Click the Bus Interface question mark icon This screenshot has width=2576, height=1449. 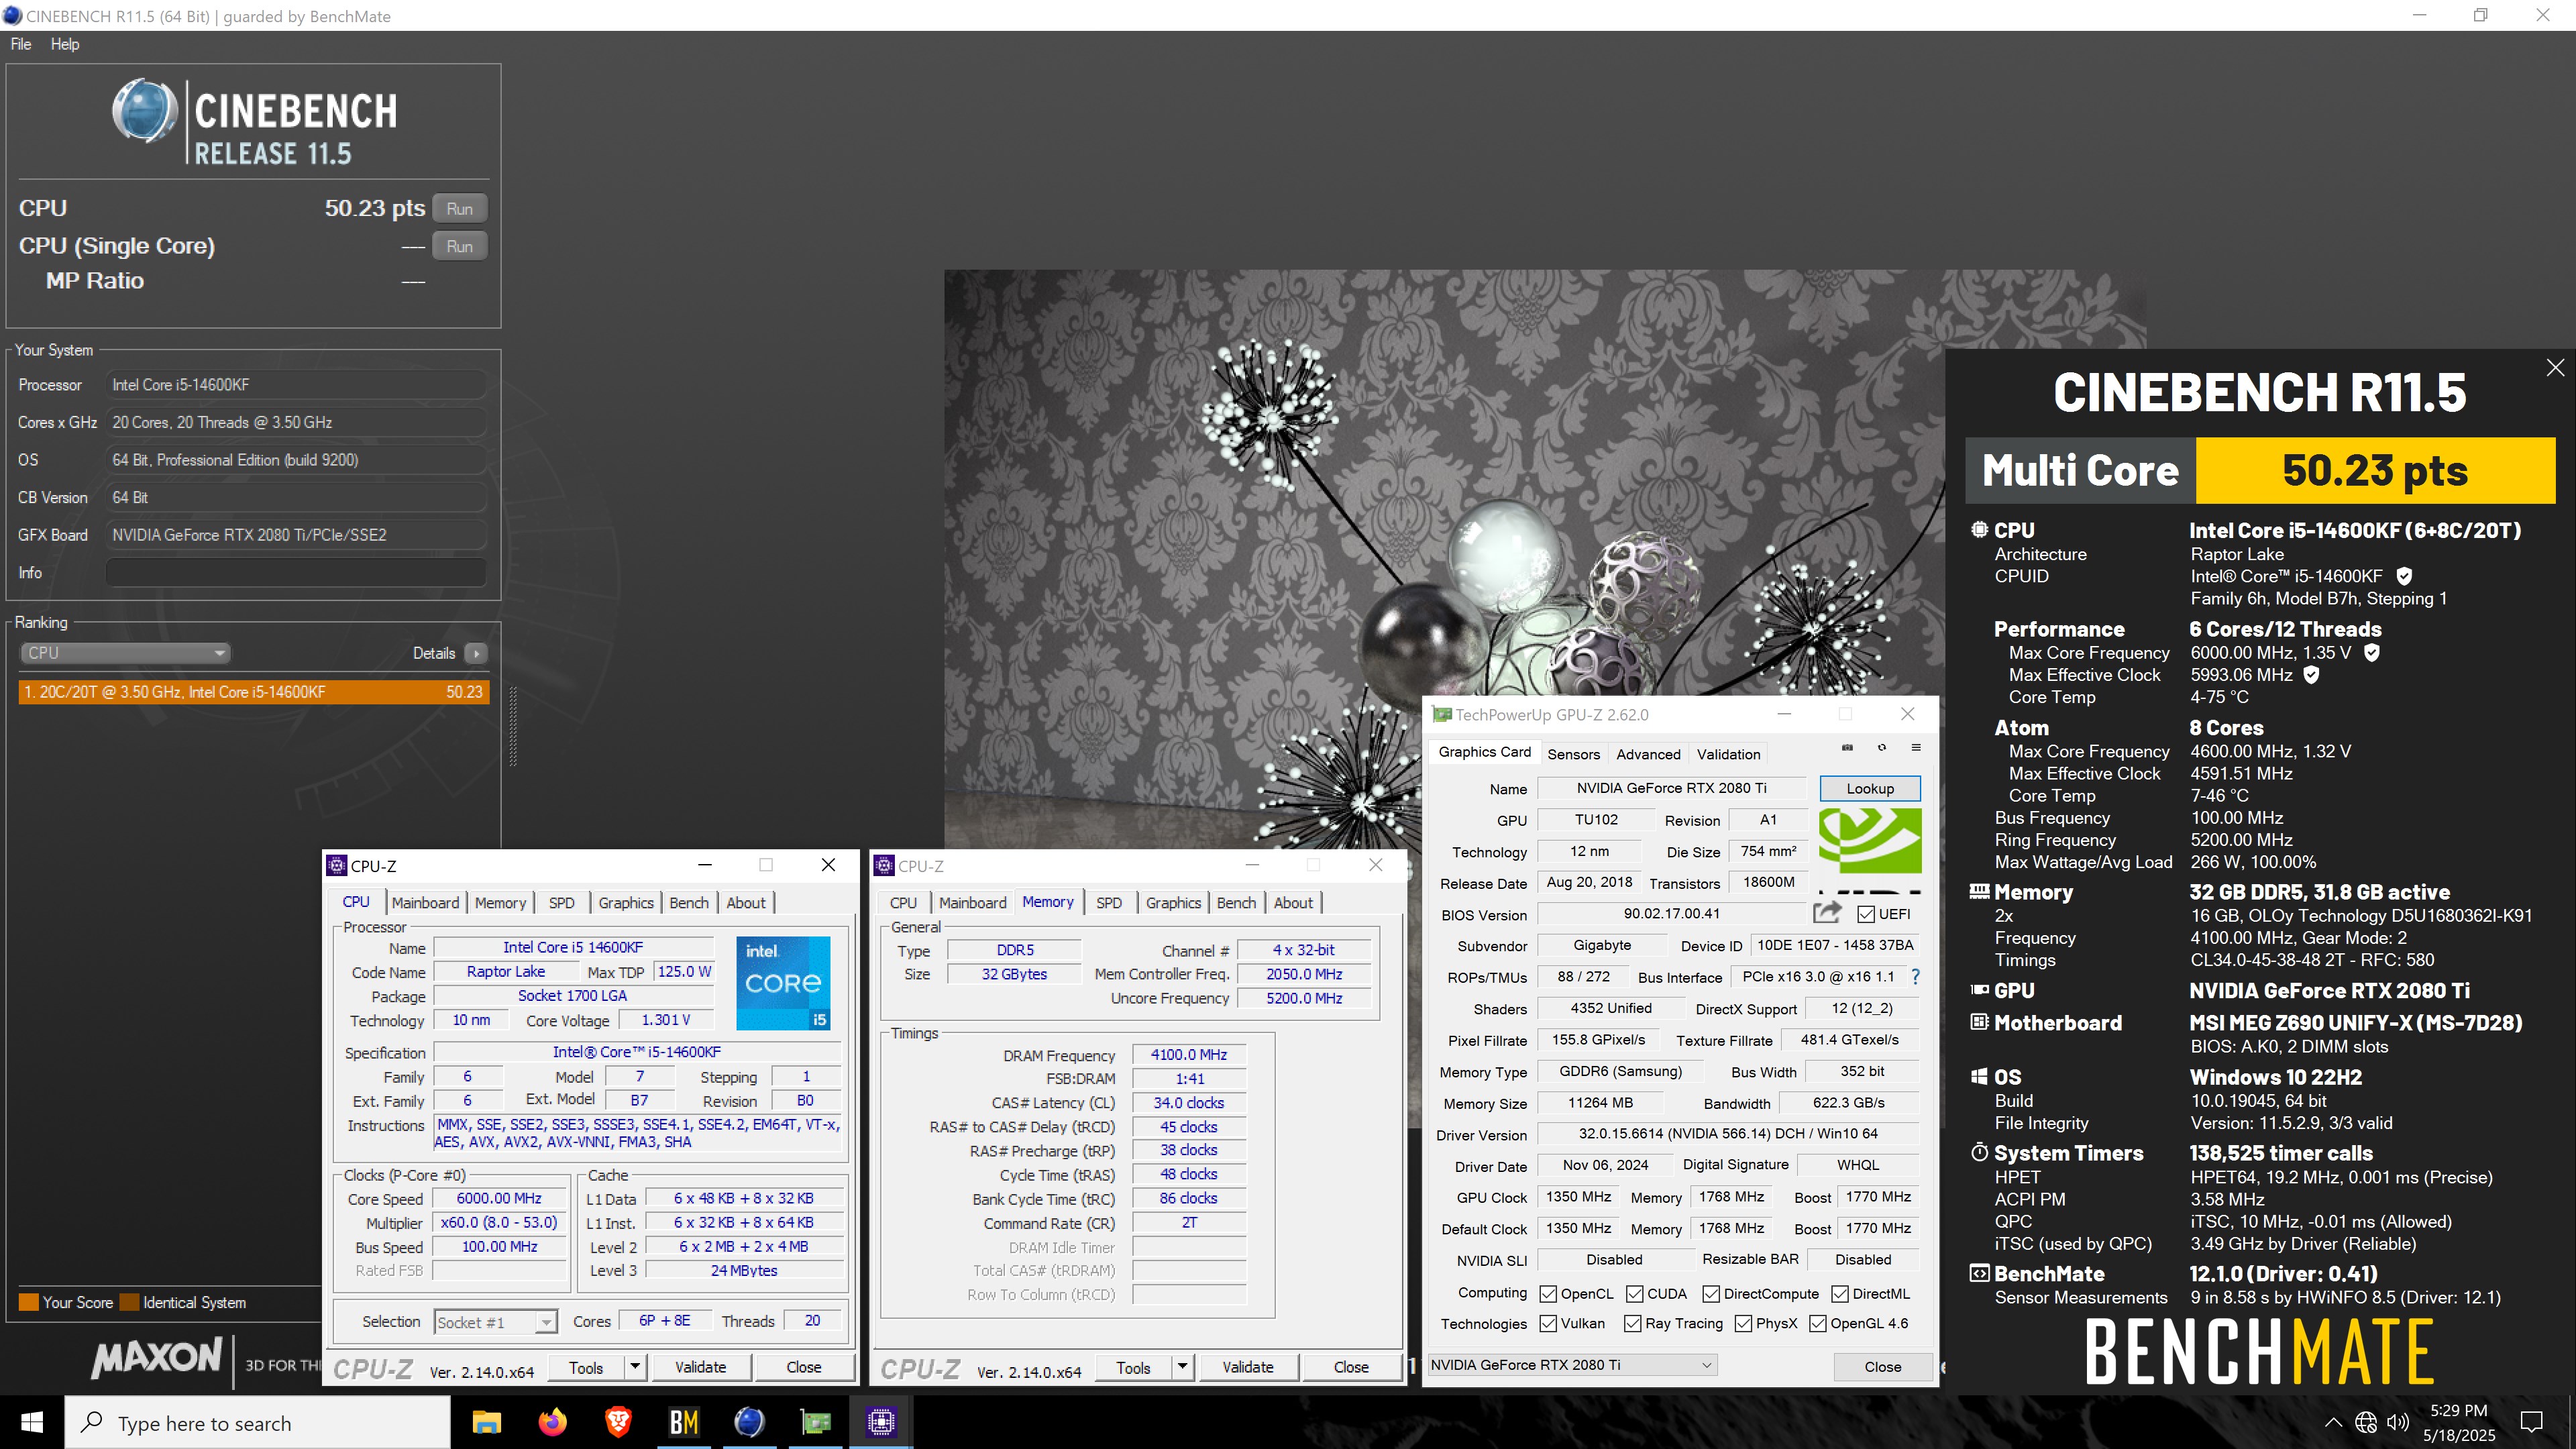(1915, 977)
